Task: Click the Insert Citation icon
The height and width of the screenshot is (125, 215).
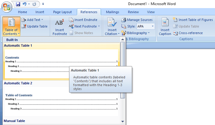Action: (112, 22)
